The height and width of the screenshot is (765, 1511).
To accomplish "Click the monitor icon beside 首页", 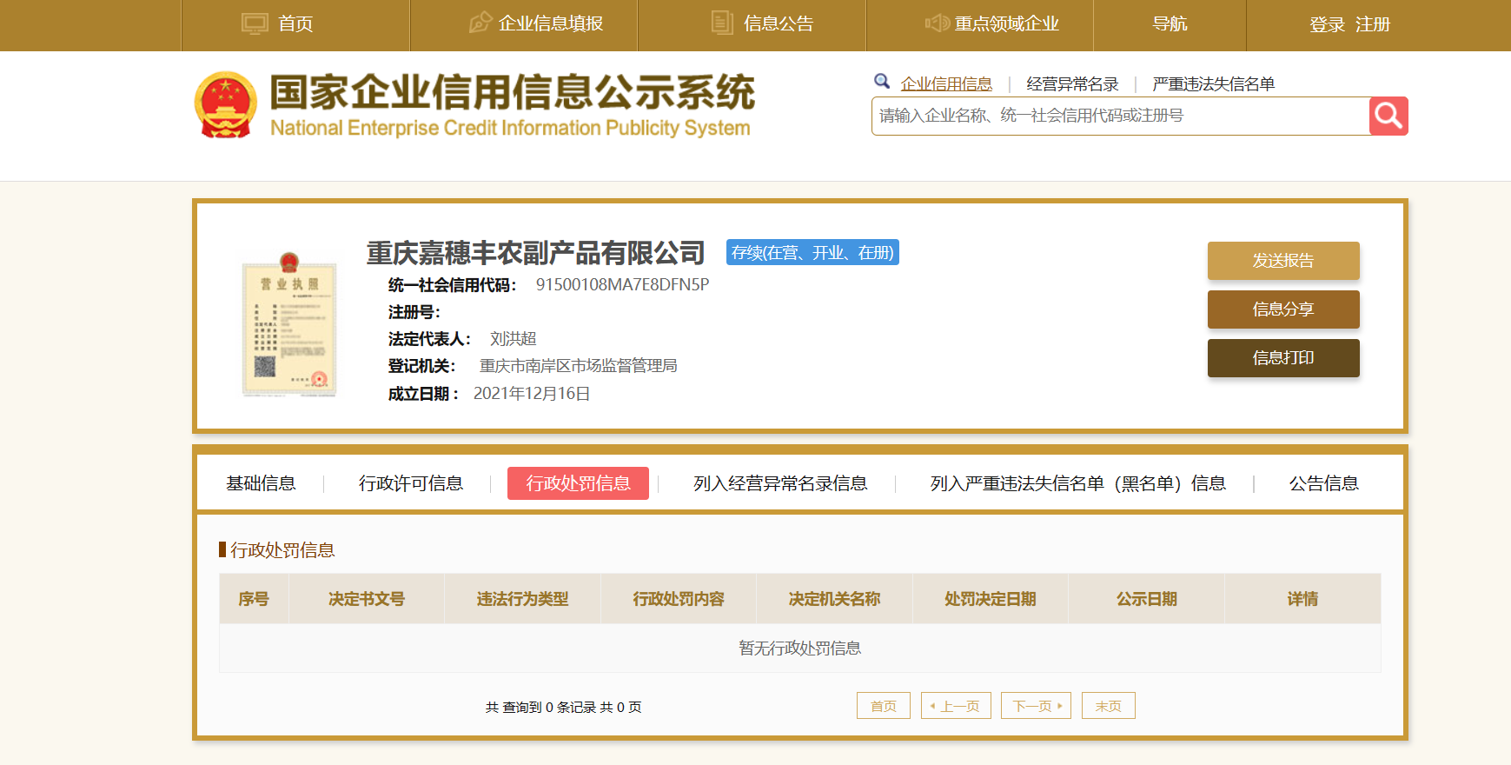I will [255, 23].
